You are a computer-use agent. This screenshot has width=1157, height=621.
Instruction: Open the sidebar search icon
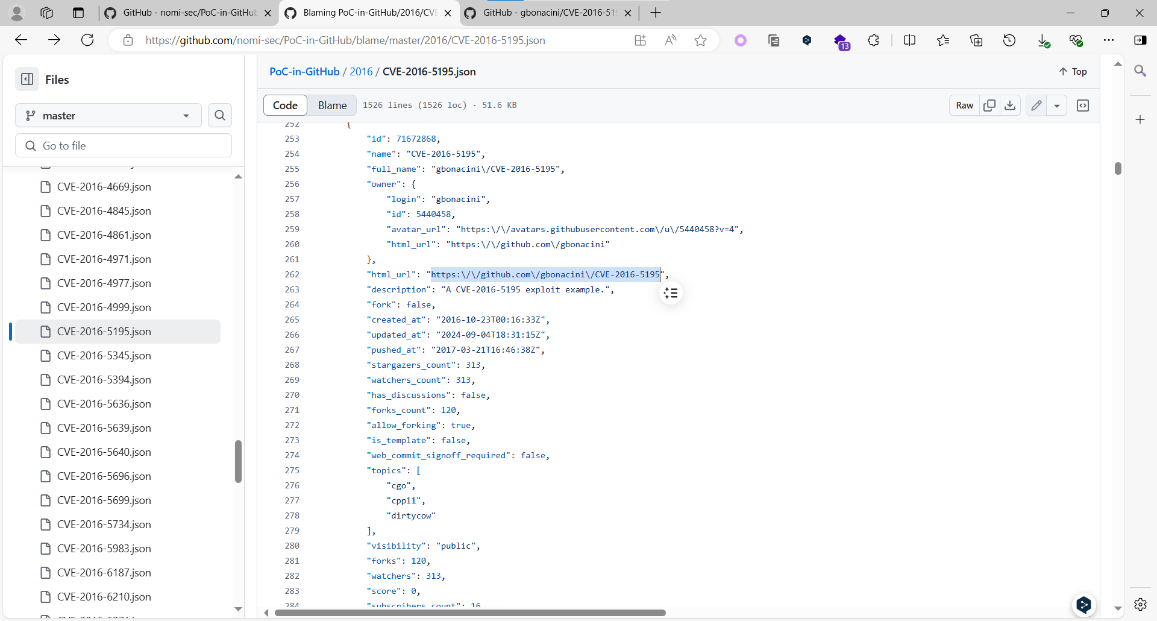(x=1140, y=71)
